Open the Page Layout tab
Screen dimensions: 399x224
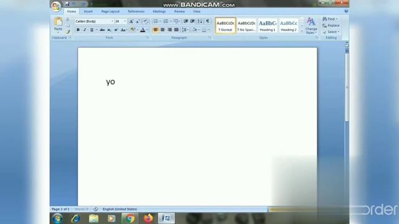[x=110, y=11]
